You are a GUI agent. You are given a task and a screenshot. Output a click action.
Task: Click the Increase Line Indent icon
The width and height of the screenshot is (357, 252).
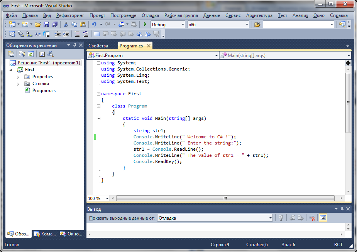click(x=66, y=34)
